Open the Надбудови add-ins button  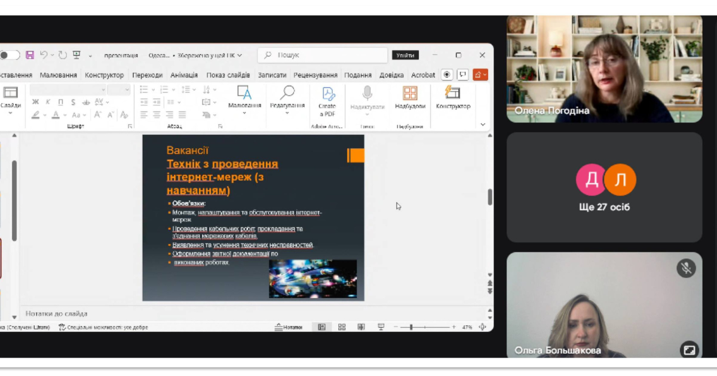tap(410, 98)
